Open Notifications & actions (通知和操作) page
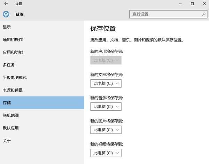The height and width of the screenshot is (164, 209). click(x=13, y=39)
